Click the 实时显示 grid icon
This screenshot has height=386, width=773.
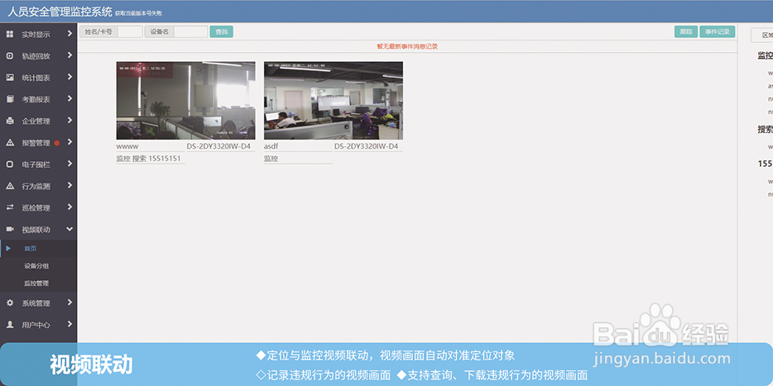(x=10, y=35)
